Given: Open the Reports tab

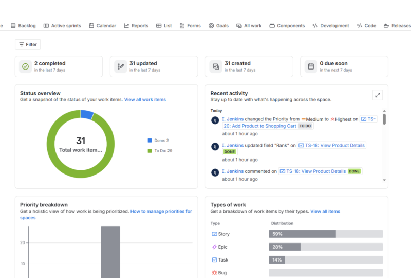Looking at the screenshot, I should click(x=136, y=26).
